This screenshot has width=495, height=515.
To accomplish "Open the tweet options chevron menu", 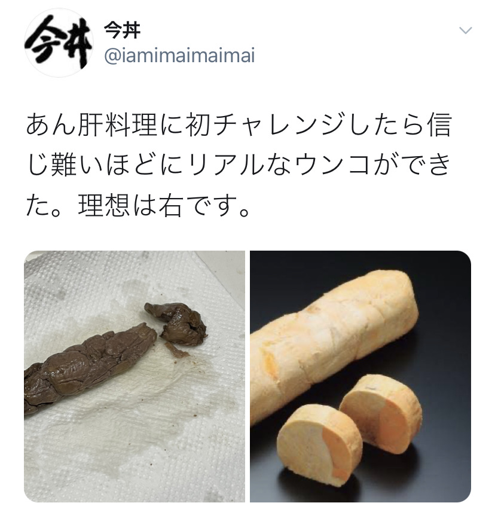I will point(465,31).
